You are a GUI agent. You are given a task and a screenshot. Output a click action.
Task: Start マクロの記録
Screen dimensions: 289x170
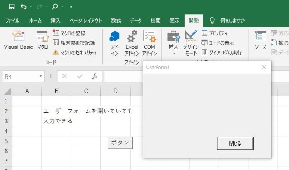click(x=69, y=33)
